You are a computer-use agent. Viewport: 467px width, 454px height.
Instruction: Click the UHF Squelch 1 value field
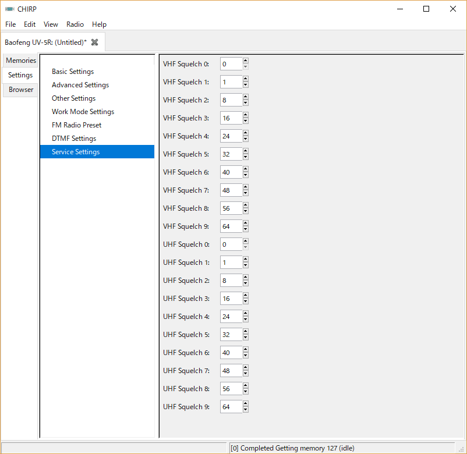[x=231, y=263]
